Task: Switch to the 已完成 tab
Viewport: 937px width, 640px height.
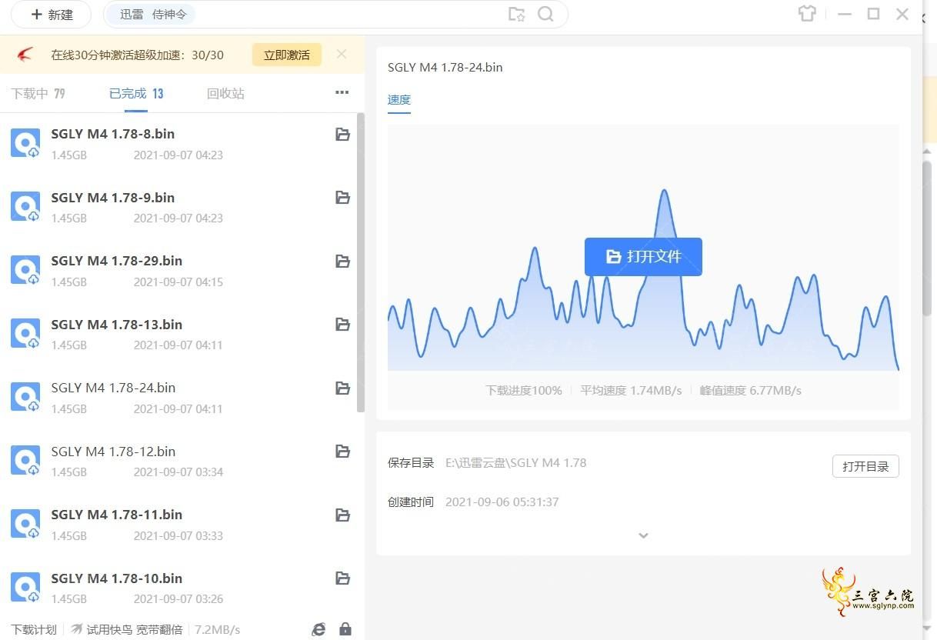Action: 136,93
